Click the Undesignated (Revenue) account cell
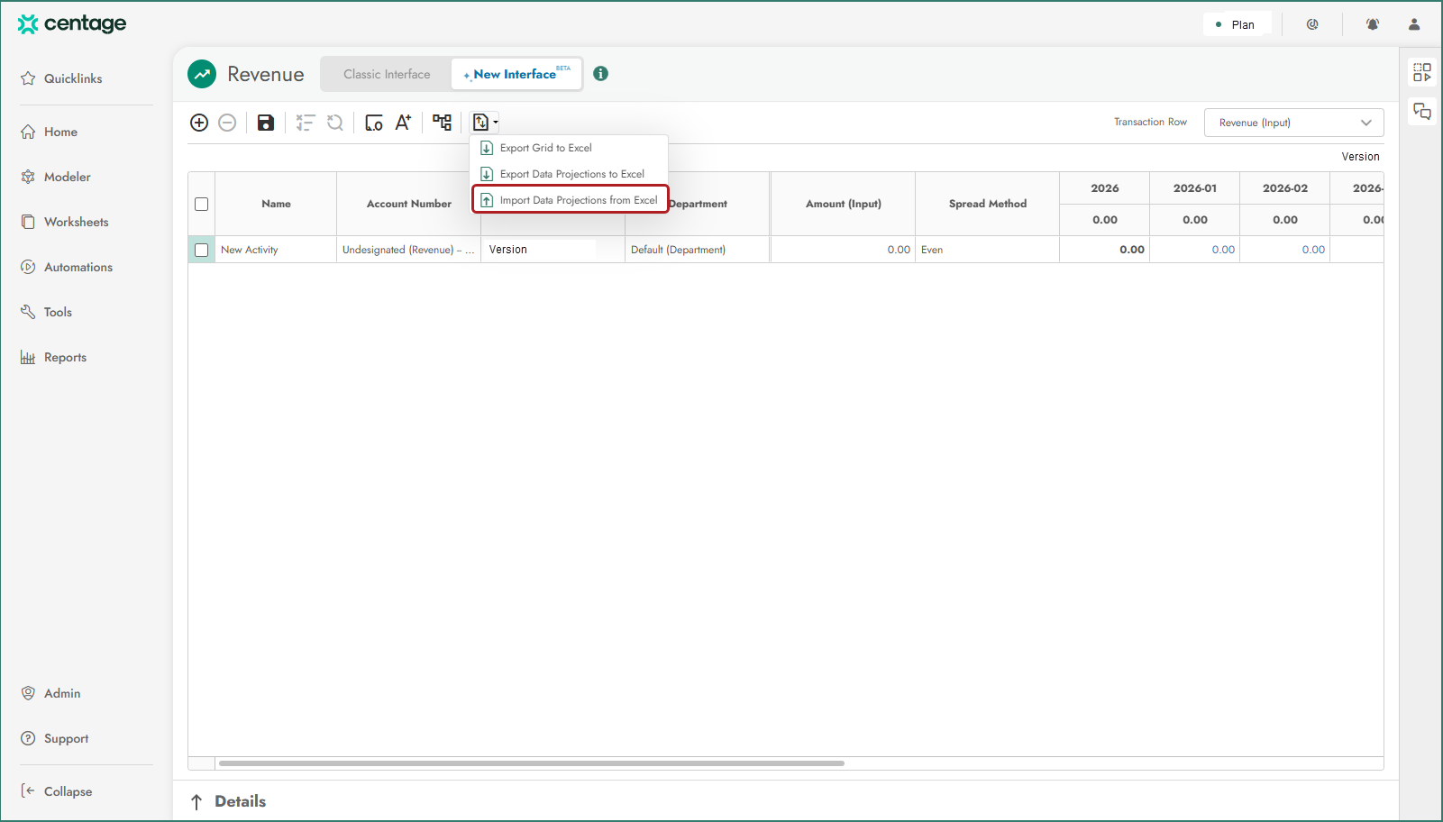This screenshot has height=822, width=1443. coord(408,250)
